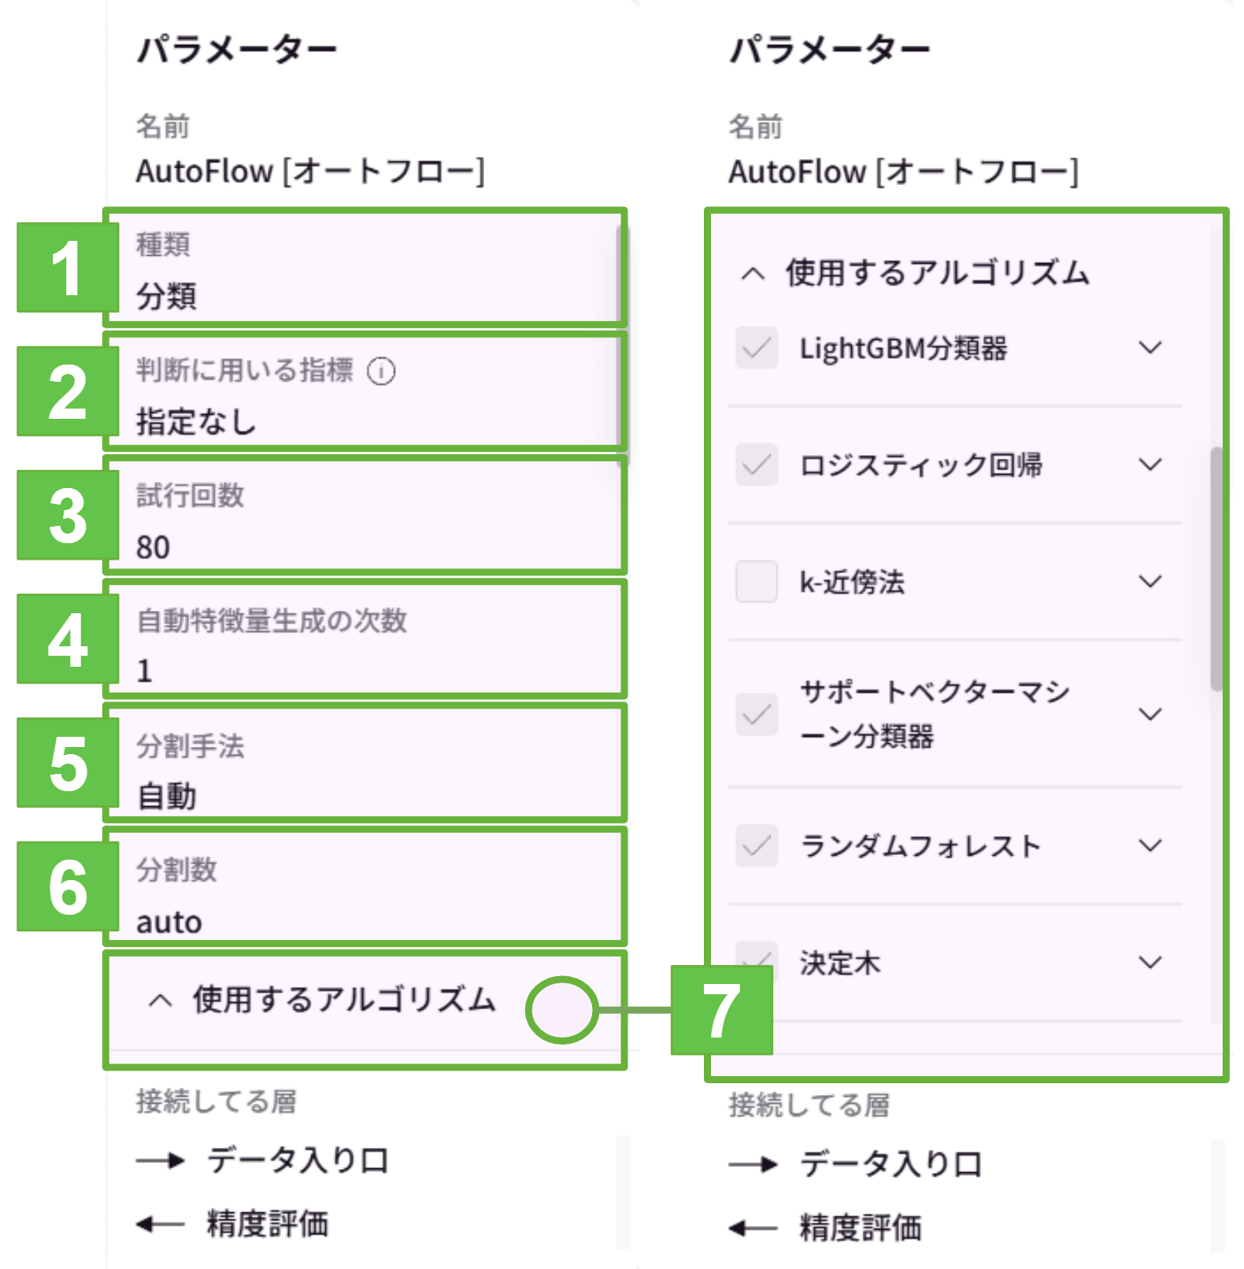Uncheck the ロジスティック回帰 checkbox

(755, 464)
